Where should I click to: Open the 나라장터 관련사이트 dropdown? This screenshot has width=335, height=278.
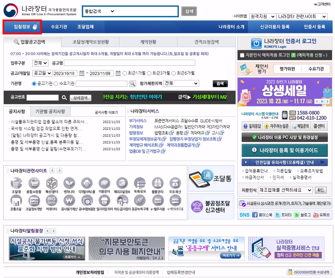[x=302, y=16]
